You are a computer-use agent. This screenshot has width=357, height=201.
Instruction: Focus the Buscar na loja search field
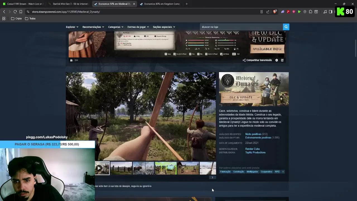pos(241,27)
